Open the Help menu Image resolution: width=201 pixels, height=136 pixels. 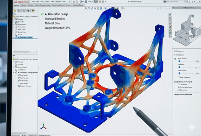point(64,1)
